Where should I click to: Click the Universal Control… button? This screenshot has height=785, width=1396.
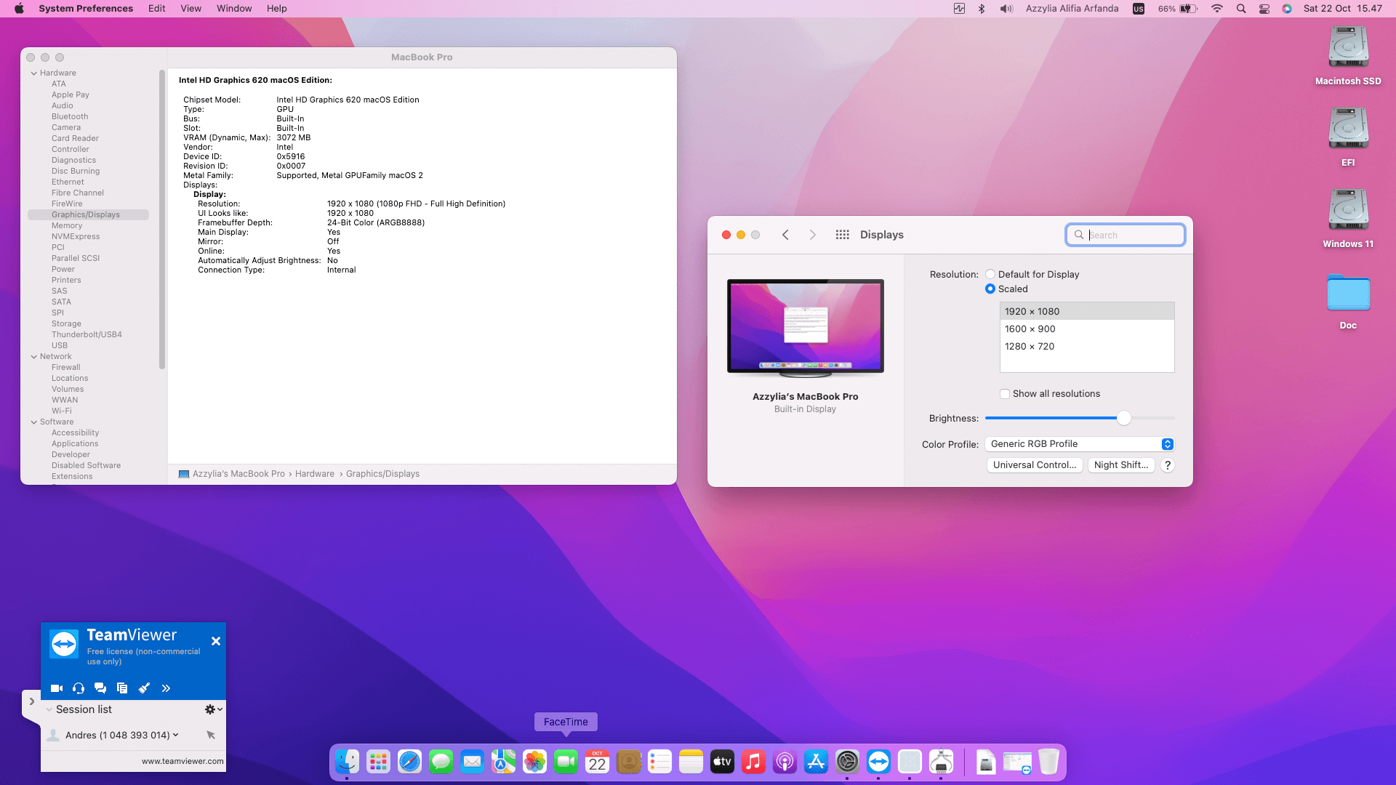[x=1035, y=465]
